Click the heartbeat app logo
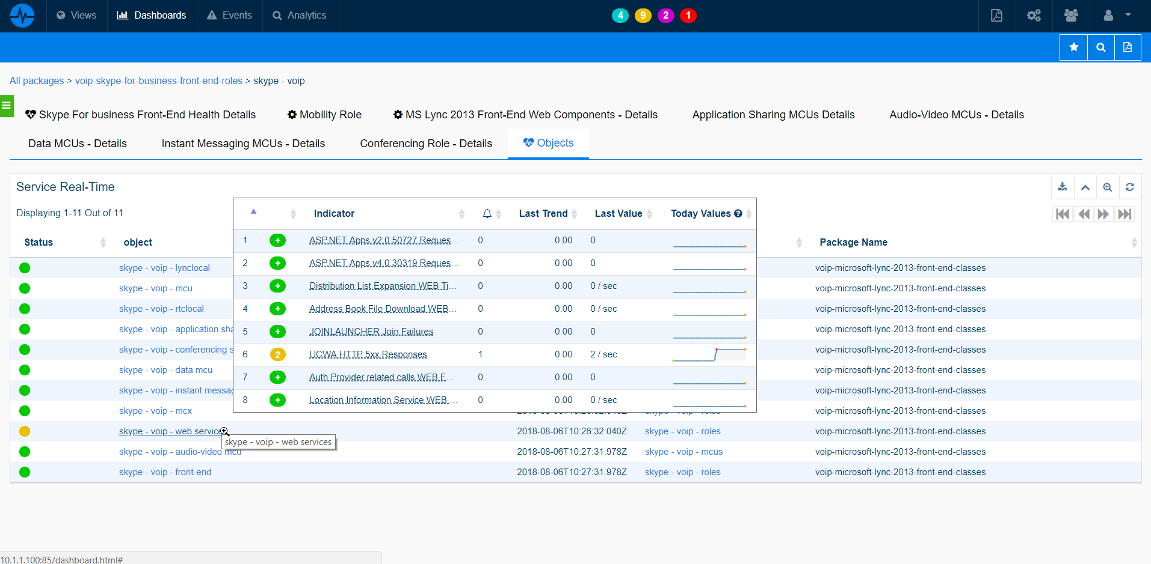Screen dimensions: 1151x564 22,16
